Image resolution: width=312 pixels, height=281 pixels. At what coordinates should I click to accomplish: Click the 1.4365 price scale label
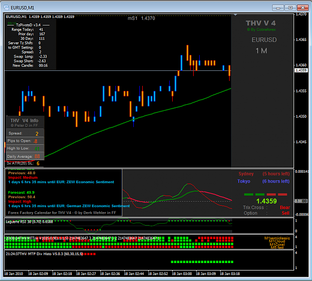coord(301,39)
